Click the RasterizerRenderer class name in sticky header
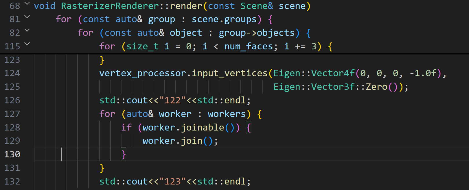469x190 pixels. [110, 6]
